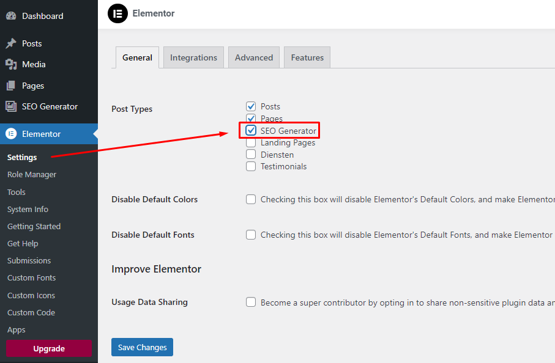The image size is (555, 363).
Task: Click the Pages icon in sidebar
Action: point(11,86)
